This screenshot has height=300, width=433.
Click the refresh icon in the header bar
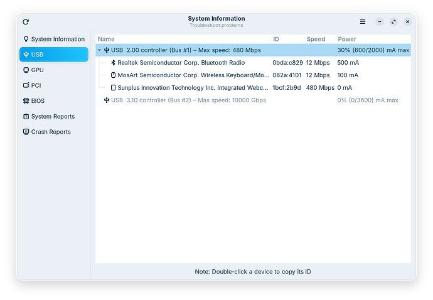(26, 21)
